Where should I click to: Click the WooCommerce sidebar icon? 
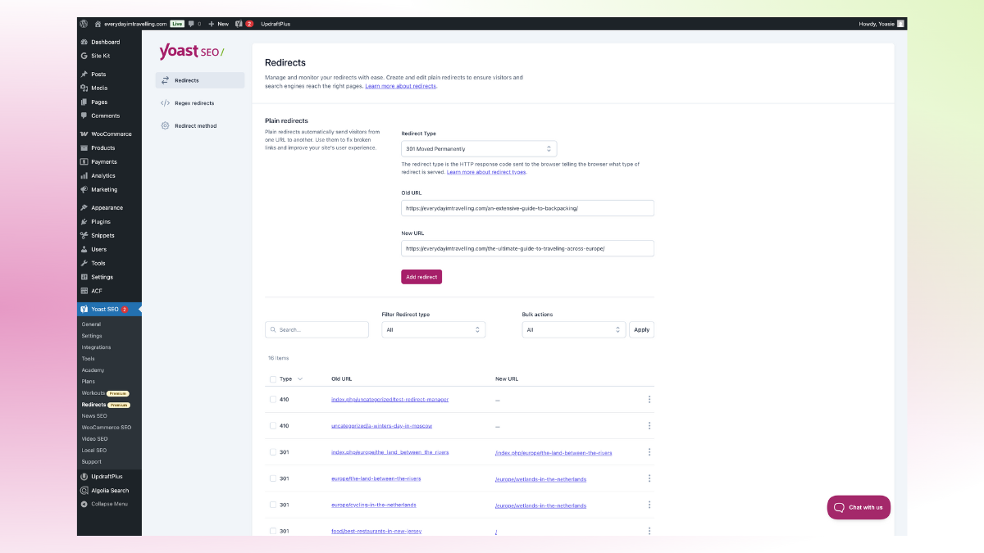[84, 134]
